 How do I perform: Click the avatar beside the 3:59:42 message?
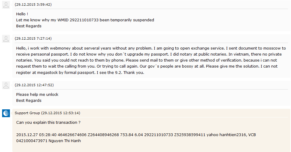coord(6,5)
